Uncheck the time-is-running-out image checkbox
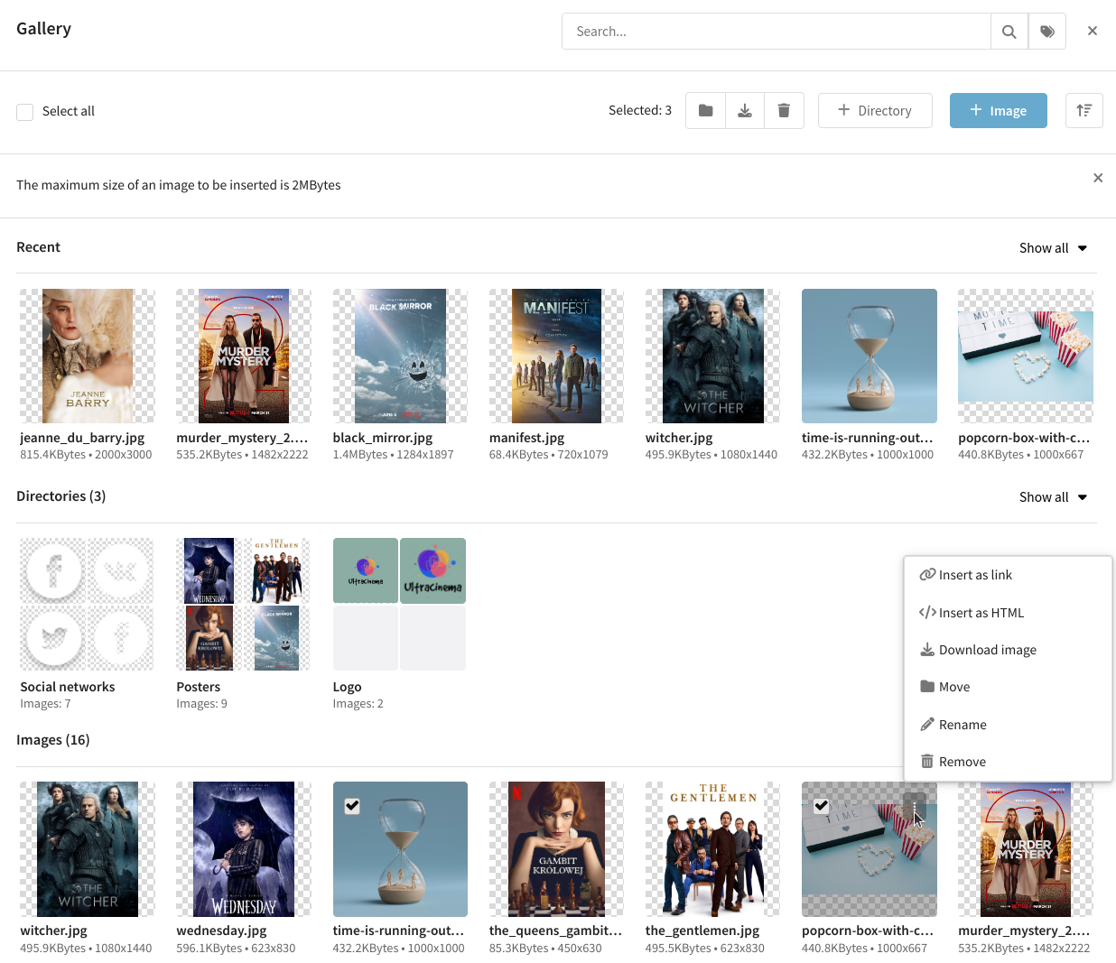Image resolution: width=1116 pixels, height=963 pixels. [x=352, y=806]
